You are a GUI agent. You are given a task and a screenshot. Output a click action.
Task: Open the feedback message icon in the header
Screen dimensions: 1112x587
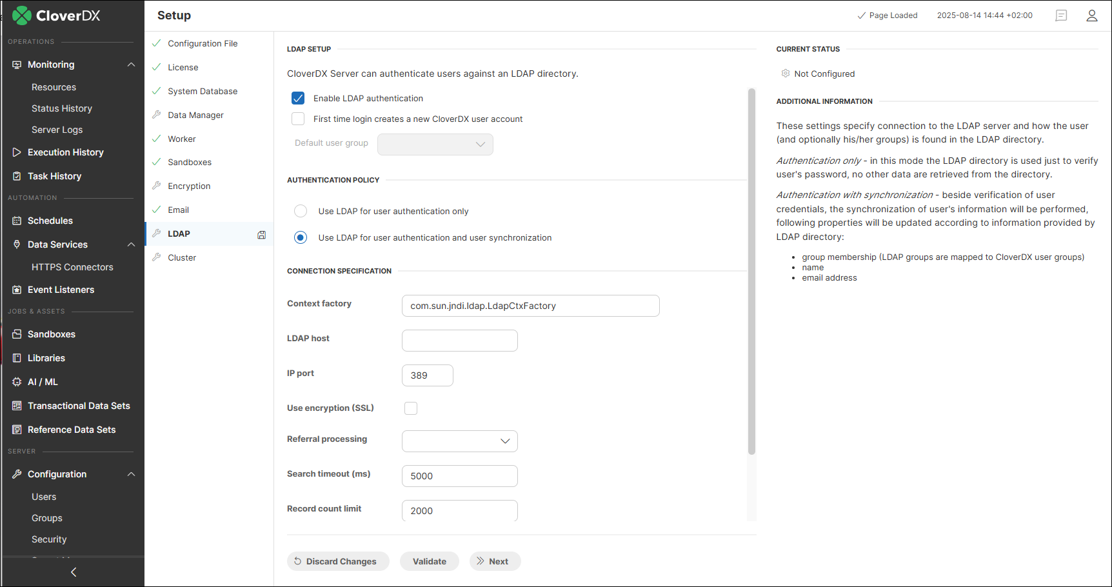(1061, 15)
